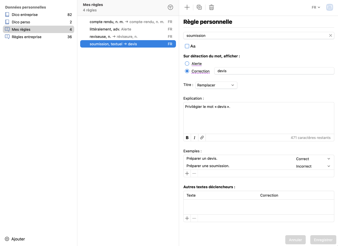
Task: Clear the soumission text field
Action: click(x=330, y=36)
